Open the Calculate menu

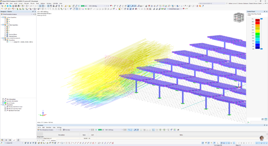pos(26,4)
